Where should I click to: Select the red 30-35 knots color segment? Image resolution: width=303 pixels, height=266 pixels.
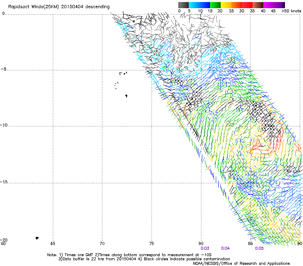coord(247,5)
